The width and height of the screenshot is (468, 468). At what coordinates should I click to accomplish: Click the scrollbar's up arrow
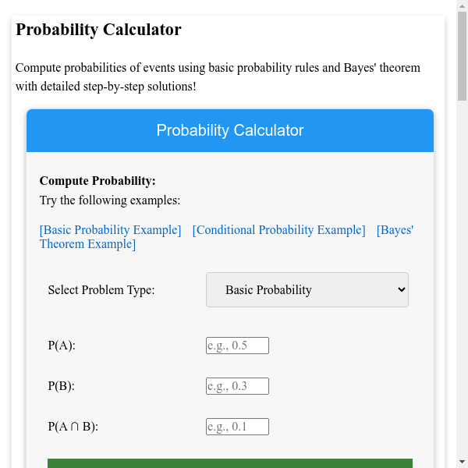462,5
